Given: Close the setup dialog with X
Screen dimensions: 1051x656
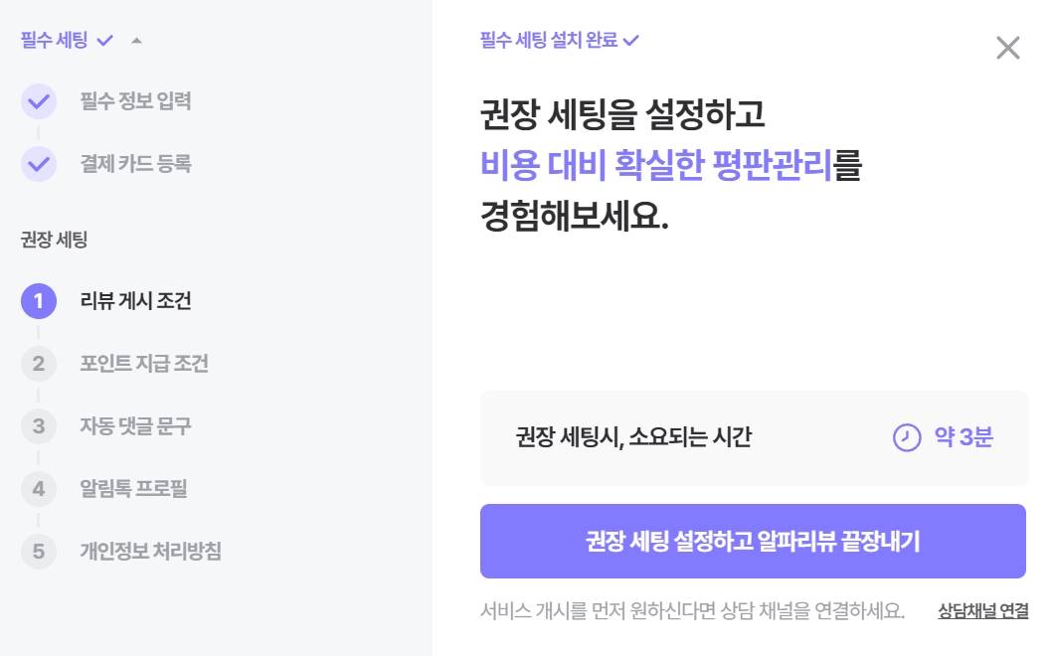Looking at the screenshot, I should tap(1007, 48).
